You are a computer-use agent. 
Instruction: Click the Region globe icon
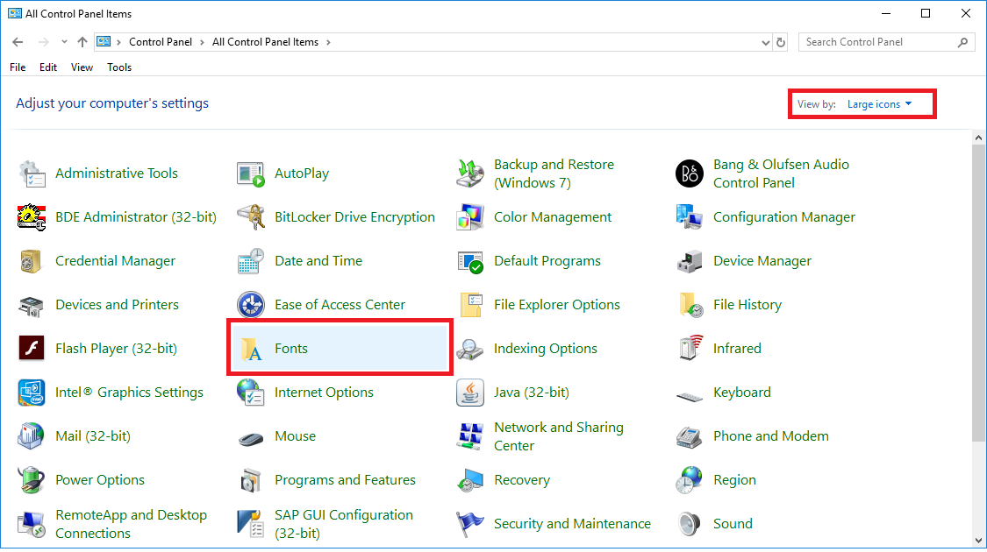(x=690, y=479)
